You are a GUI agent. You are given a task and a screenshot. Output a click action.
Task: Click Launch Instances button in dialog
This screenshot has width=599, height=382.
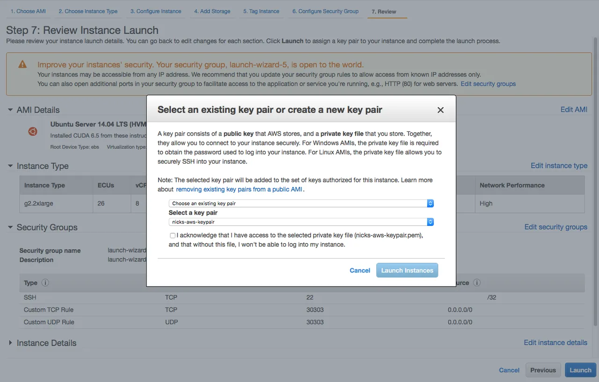coord(407,270)
